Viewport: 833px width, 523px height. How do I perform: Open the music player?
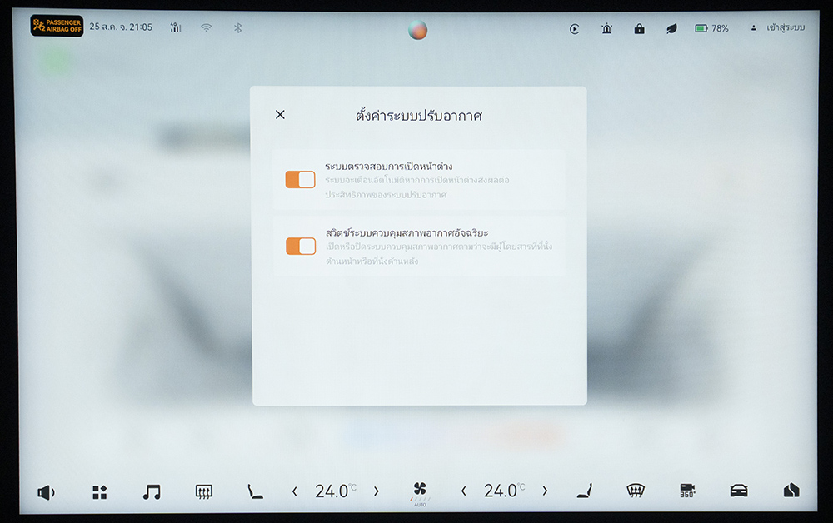pyautogui.click(x=151, y=492)
